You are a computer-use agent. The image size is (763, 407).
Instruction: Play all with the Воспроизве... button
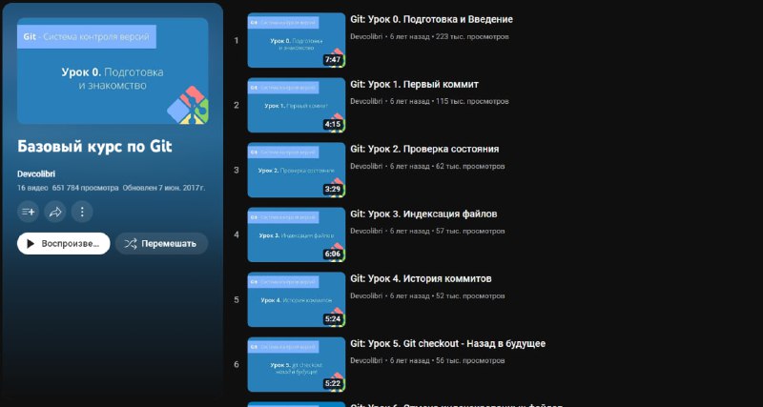[x=64, y=244]
